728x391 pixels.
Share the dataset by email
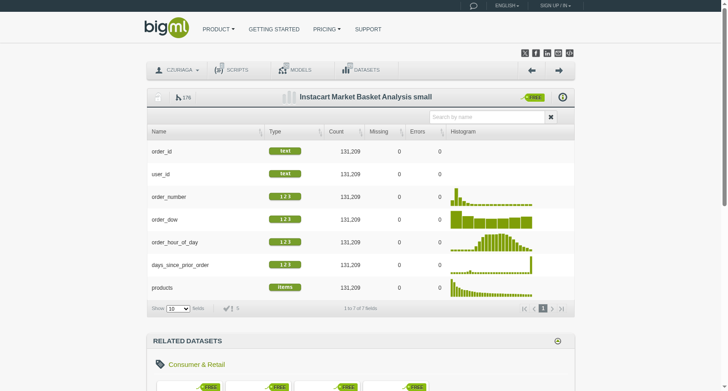[x=558, y=53]
